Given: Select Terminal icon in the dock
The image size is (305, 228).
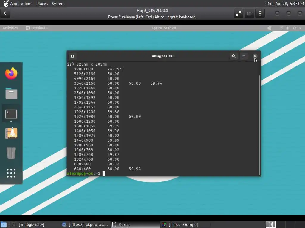Looking at the screenshot, I should [11, 114].
